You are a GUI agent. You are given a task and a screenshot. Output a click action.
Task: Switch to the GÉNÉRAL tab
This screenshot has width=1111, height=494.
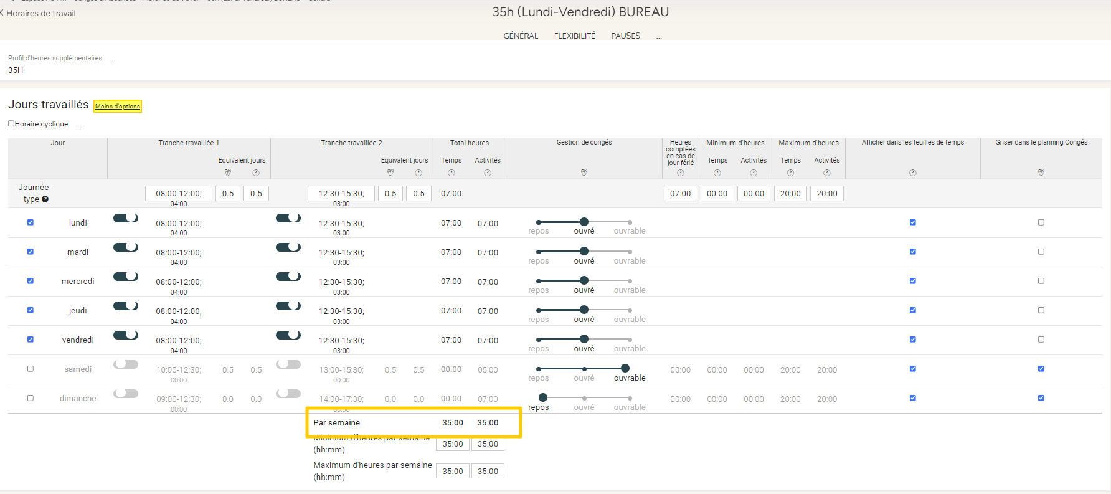pyautogui.click(x=521, y=36)
